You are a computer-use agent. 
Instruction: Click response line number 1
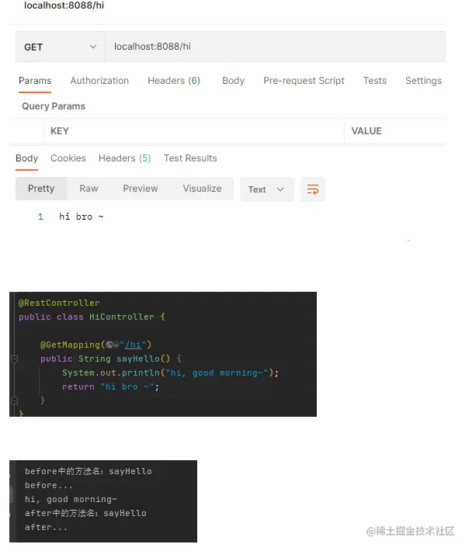[41, 217]
